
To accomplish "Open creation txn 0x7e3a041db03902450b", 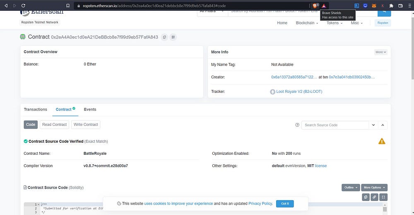I will point(351,77).
